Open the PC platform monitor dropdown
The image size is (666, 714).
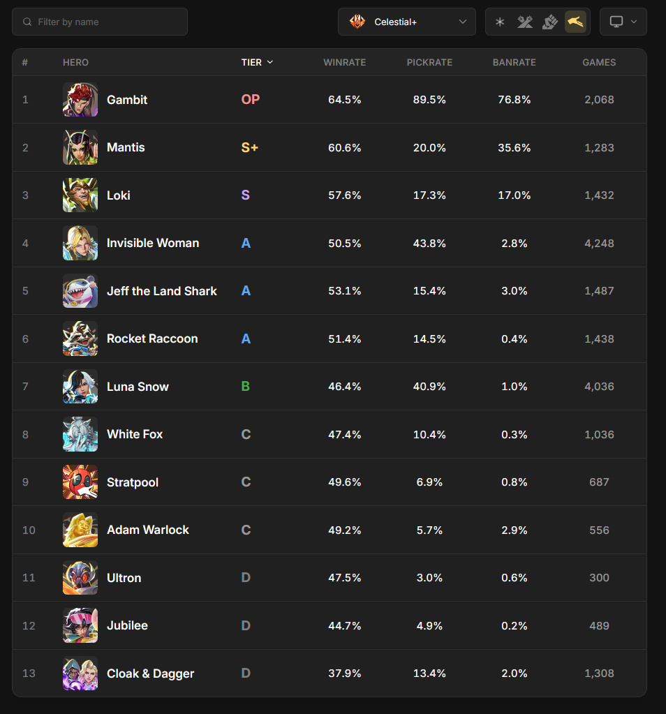click(623, 22)
